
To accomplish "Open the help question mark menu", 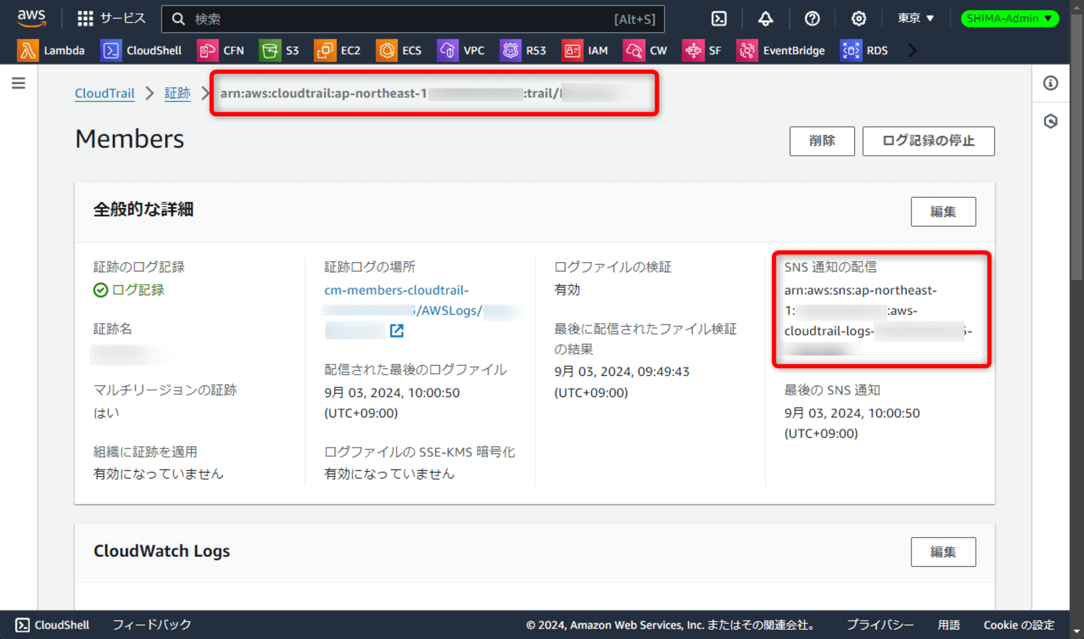I will tap(812, 18).
